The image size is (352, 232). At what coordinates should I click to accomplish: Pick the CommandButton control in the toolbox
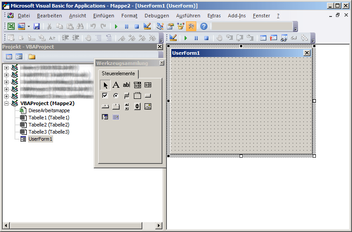pos(148,96)
